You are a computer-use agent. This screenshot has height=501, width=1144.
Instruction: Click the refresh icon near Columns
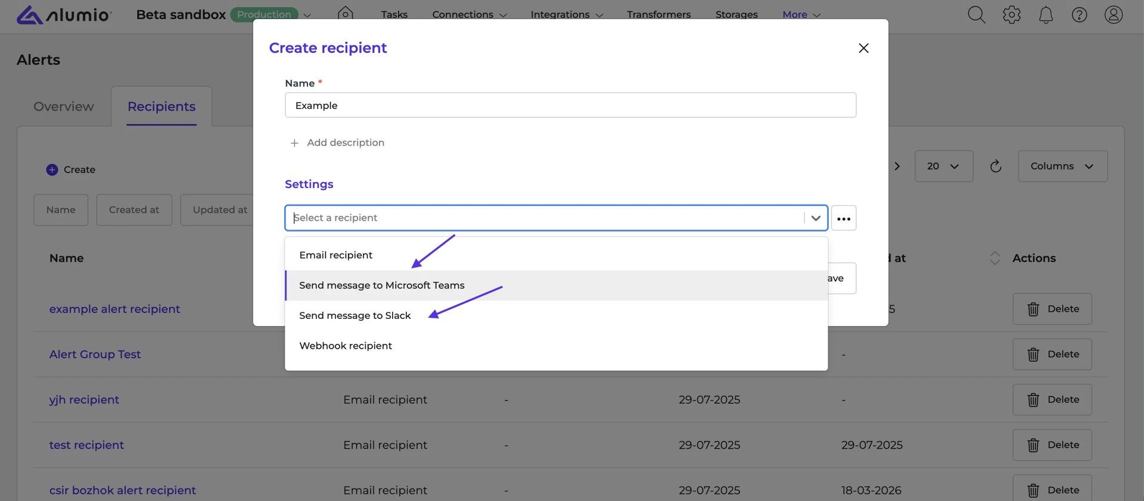tap(996, 166)
